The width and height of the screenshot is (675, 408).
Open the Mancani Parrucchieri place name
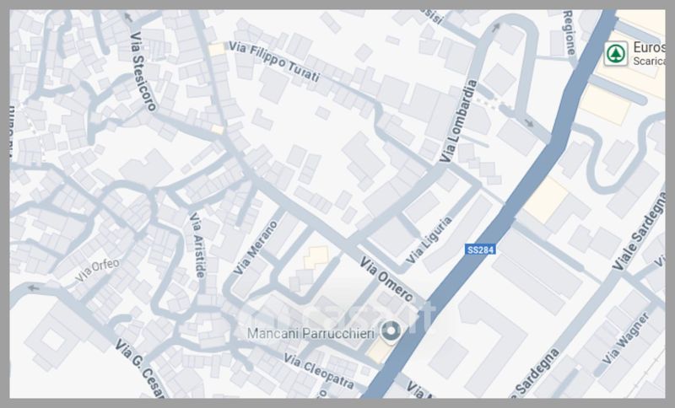[310, 333]
